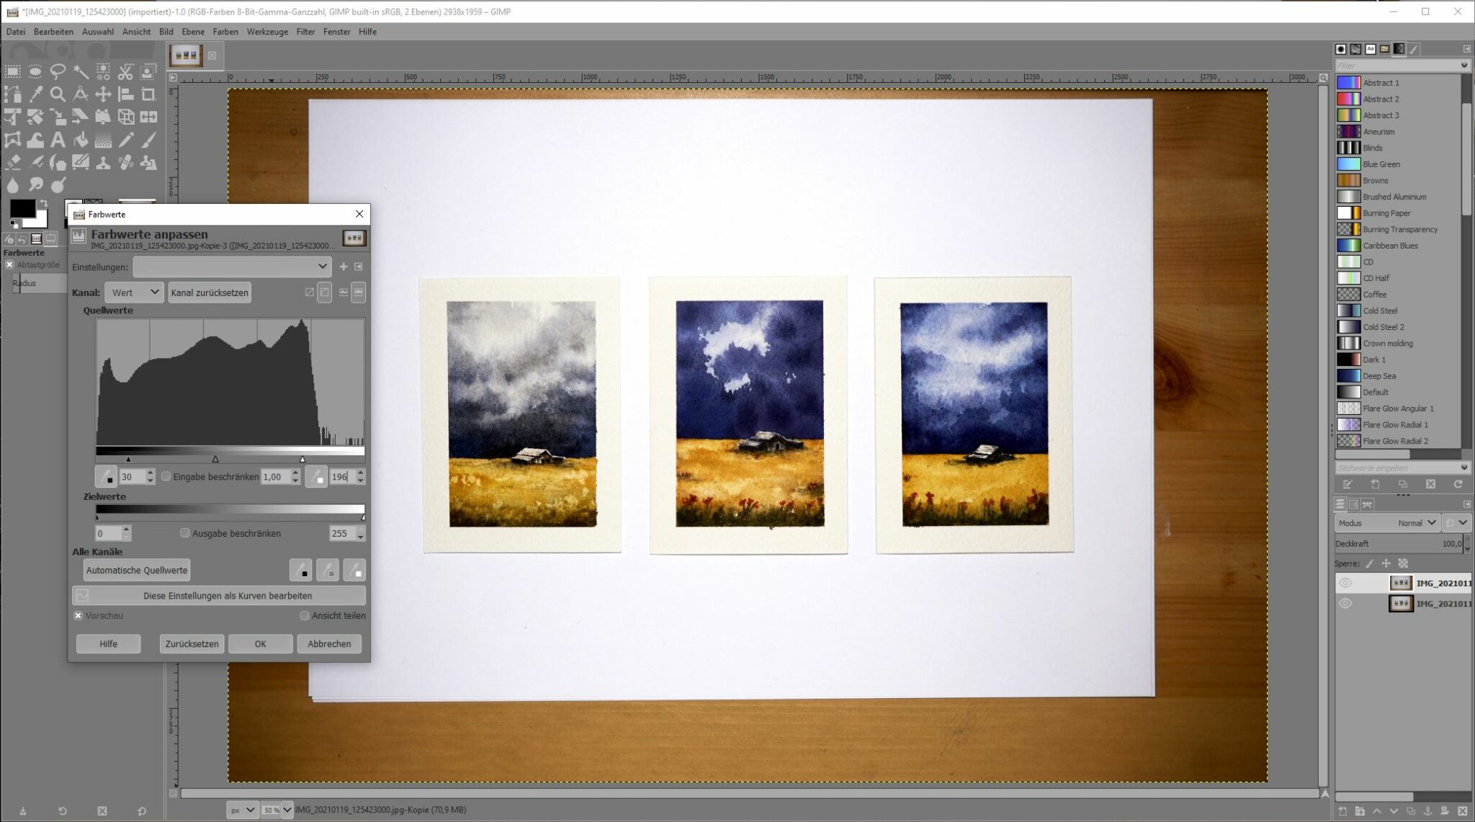This screenshot has width=1475, height=822.
Task: Click Zurücksetzen button in dialog
Action: pyautogui.click(x=192, y=644)
